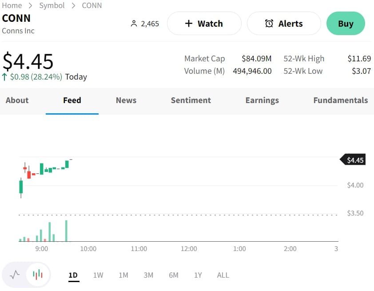Image resolution: width=374 pixels, height=291 pixels.
Task: Select the 3M time range
Action: click(x=148, y=275)
